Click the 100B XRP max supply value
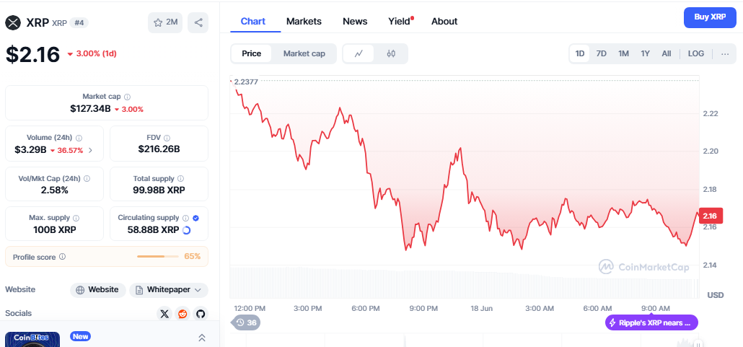Image resolution: width=743 pixels, height=347 pixels. [x=55, y=230]
